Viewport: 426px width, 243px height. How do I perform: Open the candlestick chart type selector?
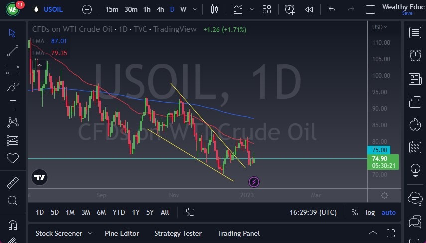tap(214, 10)
